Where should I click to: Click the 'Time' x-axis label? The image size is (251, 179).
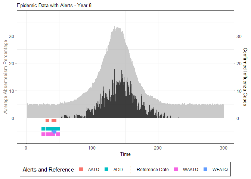[125, 154]
